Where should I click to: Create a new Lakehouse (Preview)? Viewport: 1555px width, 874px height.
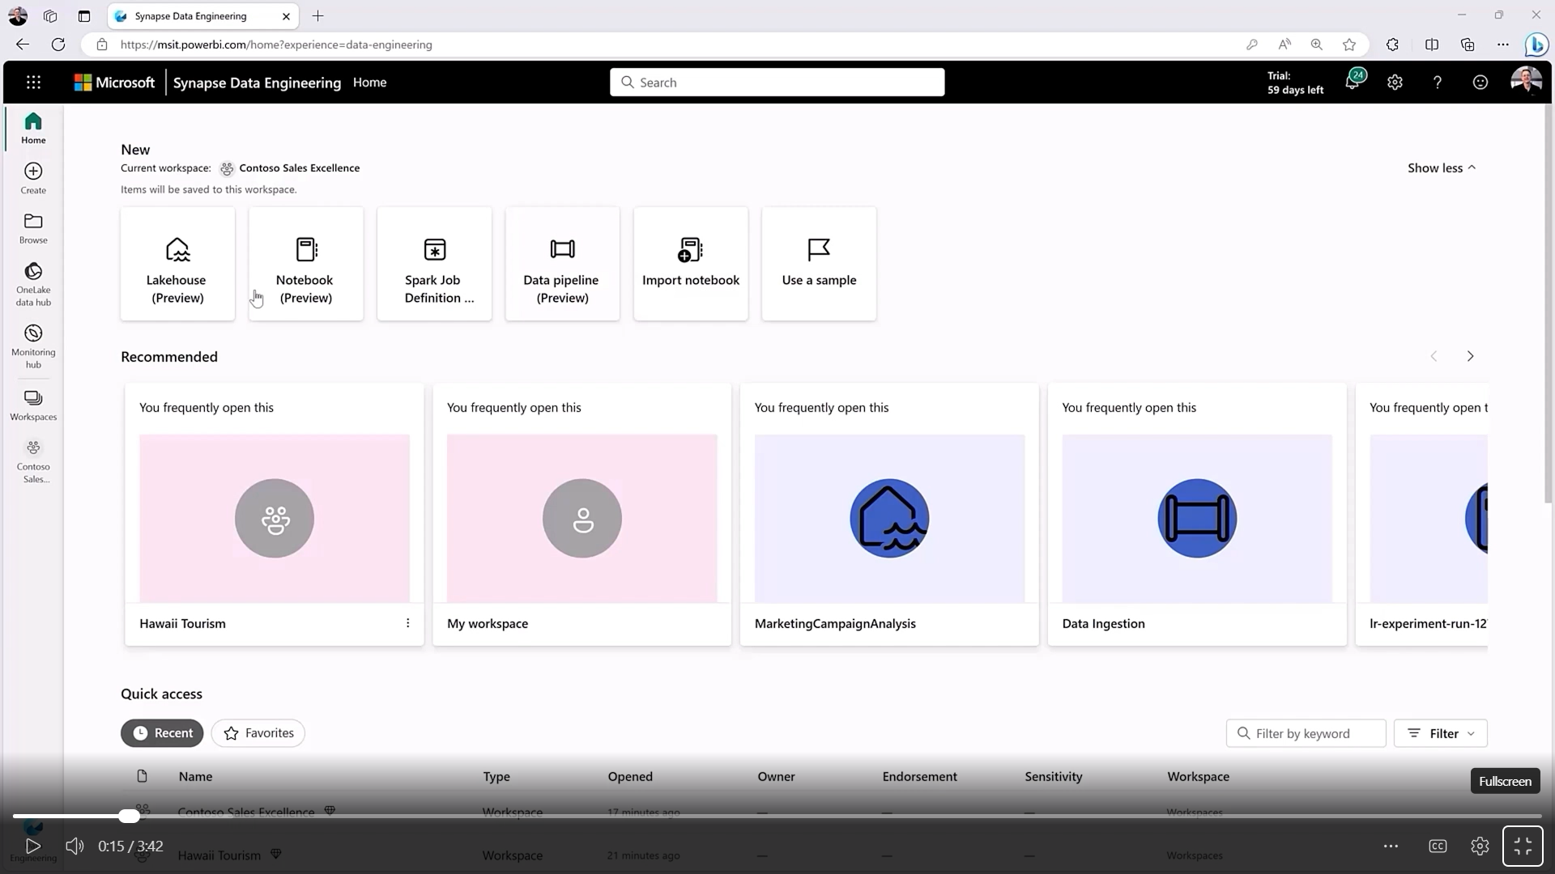pos(177,264)
